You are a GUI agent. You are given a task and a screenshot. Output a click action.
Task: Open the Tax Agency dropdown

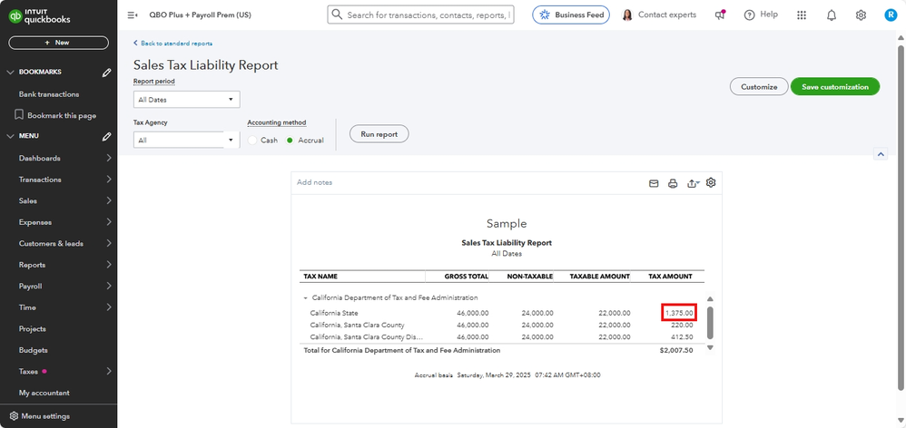[186, 141]
